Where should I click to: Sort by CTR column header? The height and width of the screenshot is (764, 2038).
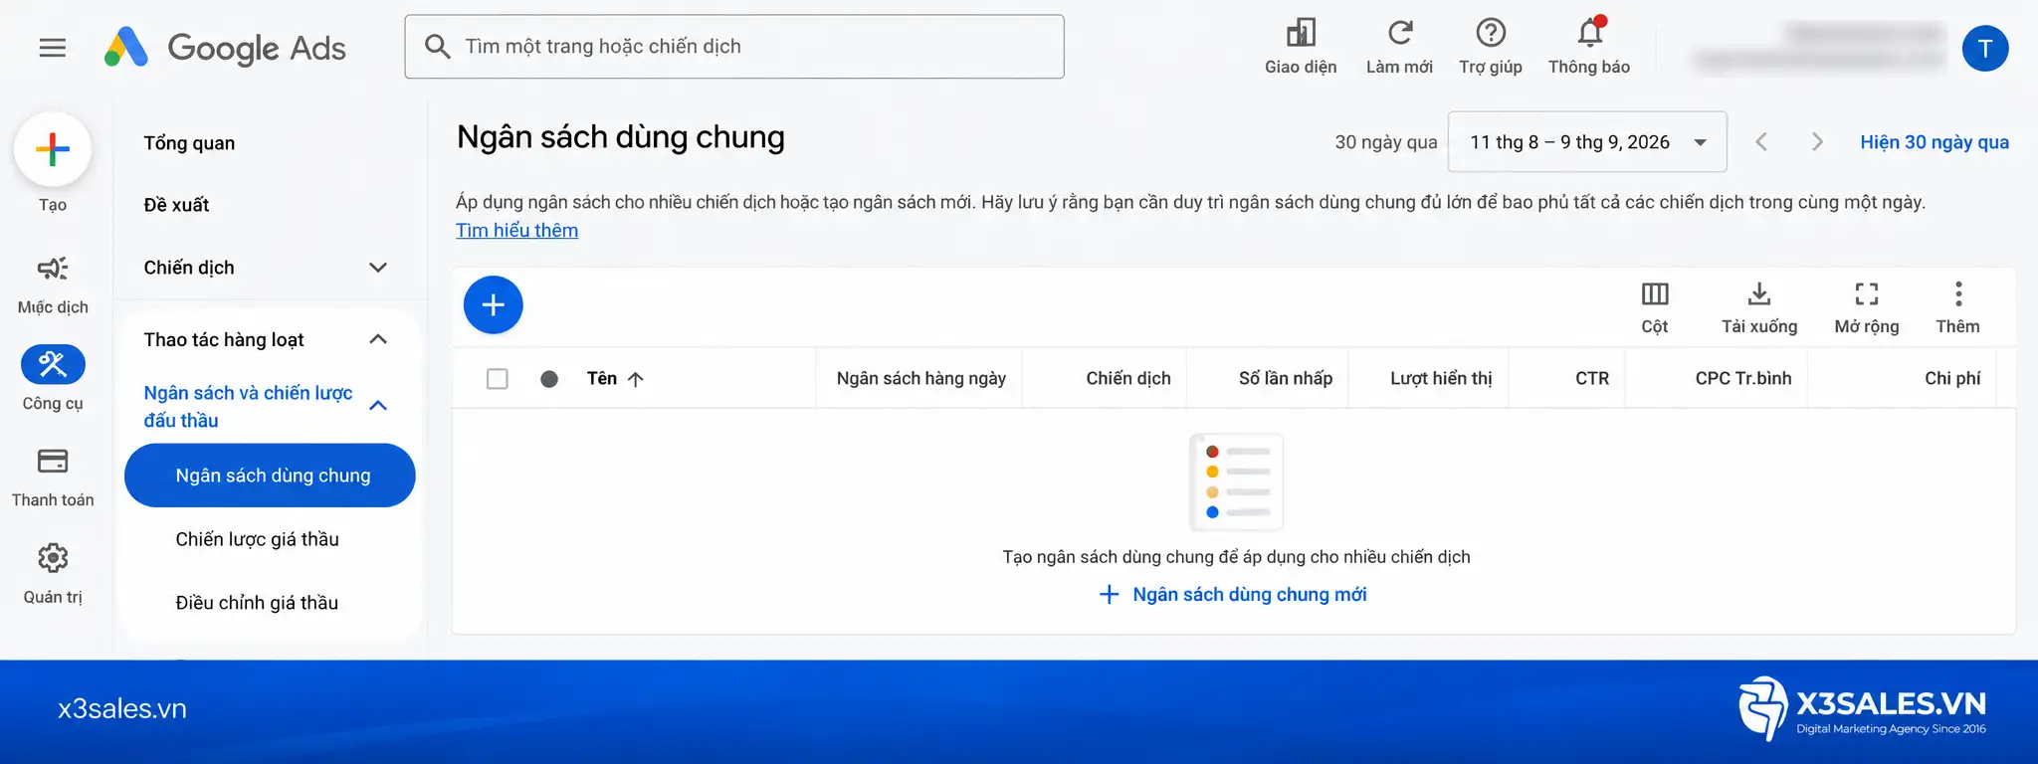pos(1592,379)
